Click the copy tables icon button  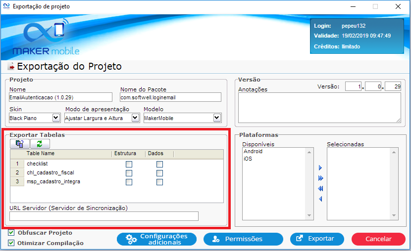pos(20,144)
